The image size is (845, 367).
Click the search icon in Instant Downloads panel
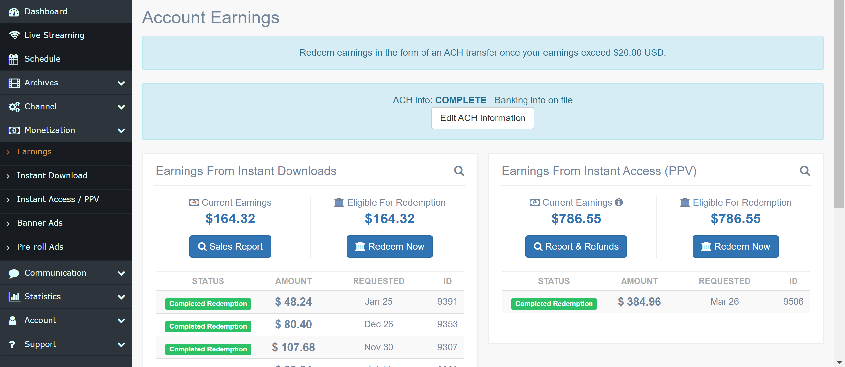point(459,171)
